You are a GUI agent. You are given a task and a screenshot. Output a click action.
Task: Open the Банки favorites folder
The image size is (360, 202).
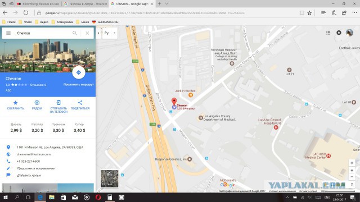point(83,22)
